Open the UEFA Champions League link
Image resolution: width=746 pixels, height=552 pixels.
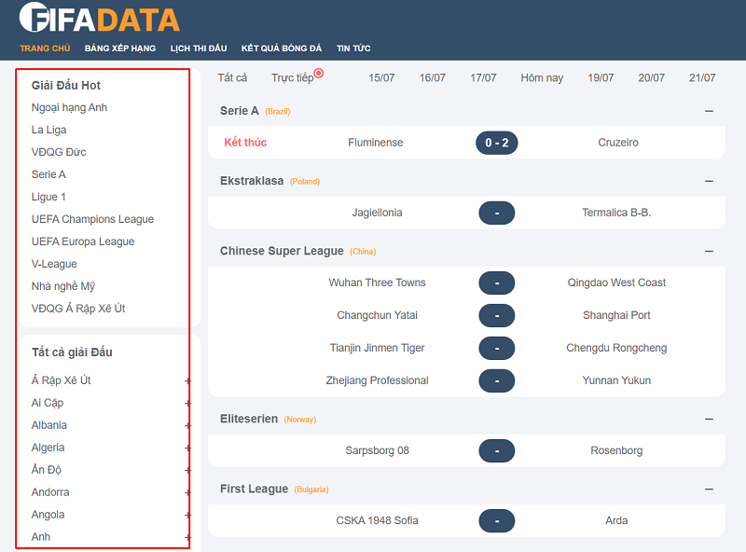pos(92,219)
